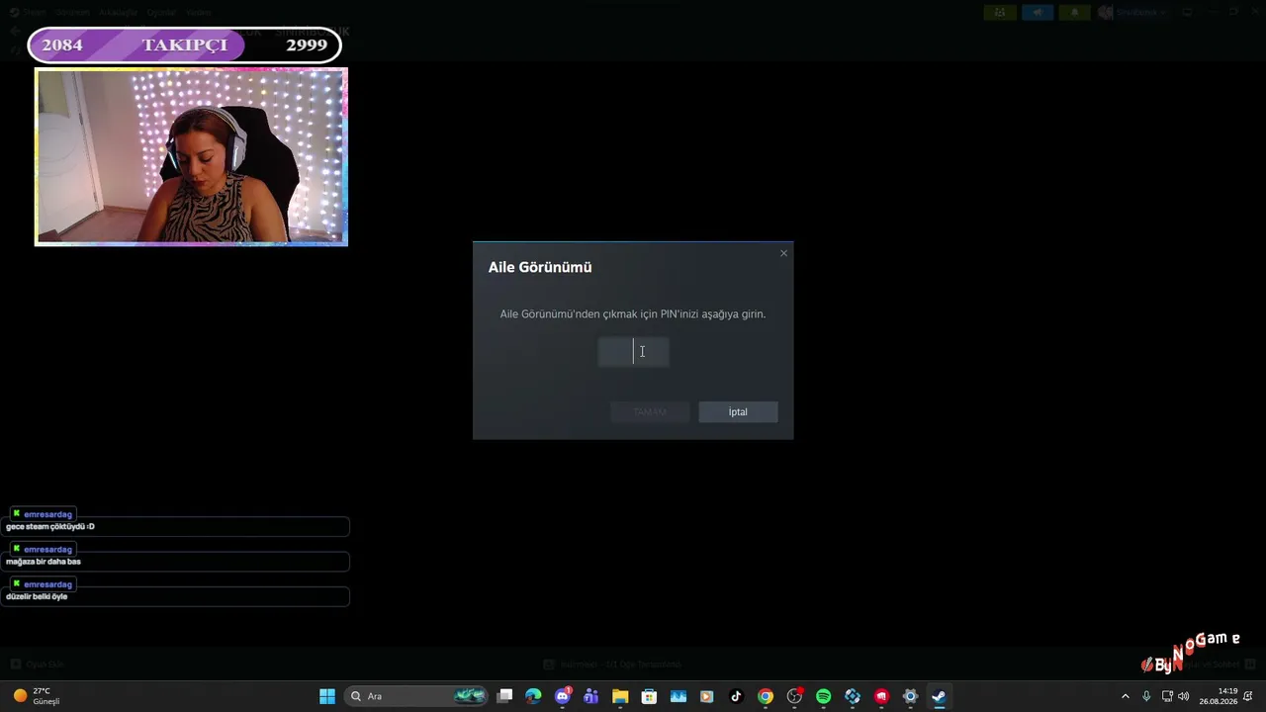The image size is (1266, 712).
Task: Open Google Chrome from the taskbar
Action: click(x=766, y=696)
